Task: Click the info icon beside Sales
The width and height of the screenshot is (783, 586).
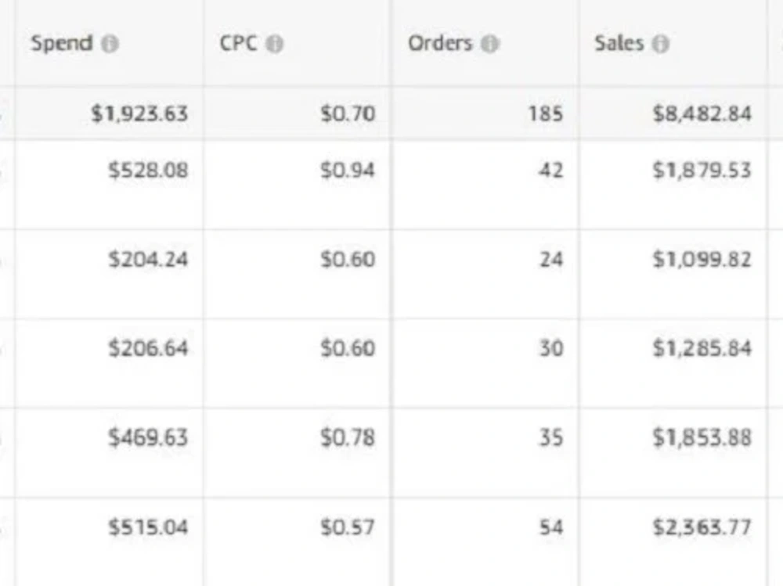Action: 660,44
